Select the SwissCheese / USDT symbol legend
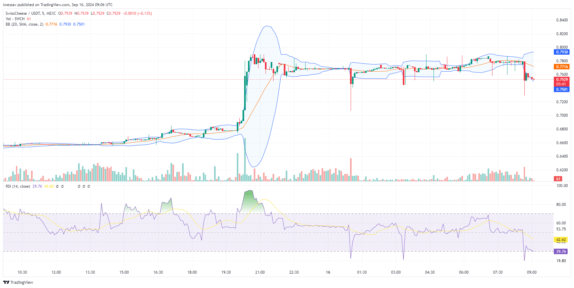This screenshot has width=574, height=288. (31, 13)
